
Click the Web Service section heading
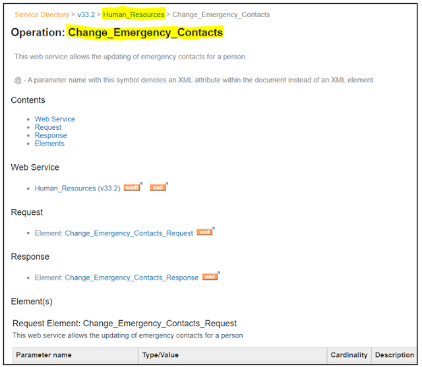(x=35, y=167)
